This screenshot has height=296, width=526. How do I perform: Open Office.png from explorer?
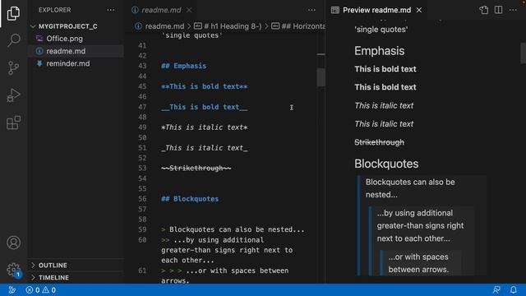(x=64, y=39)
